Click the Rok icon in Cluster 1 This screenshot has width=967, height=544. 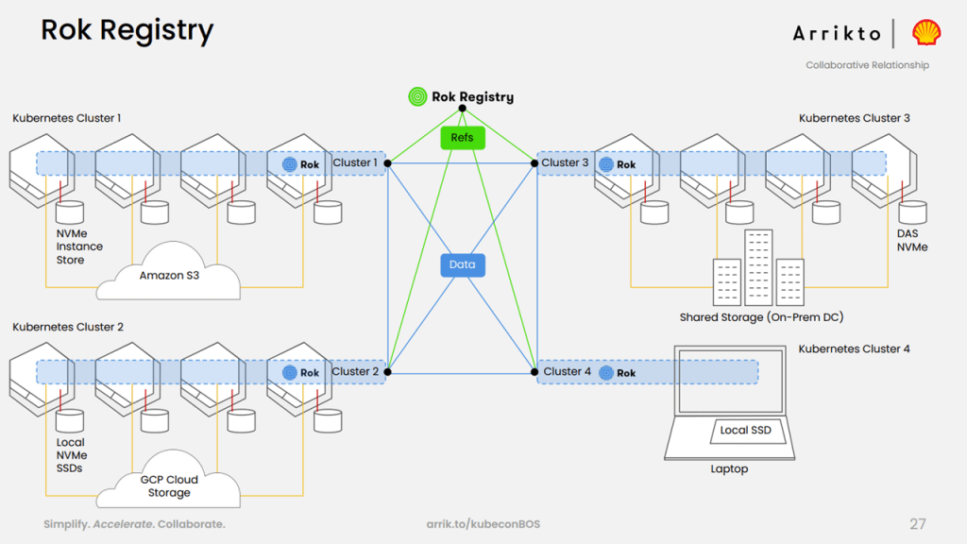tap(289, 164)
